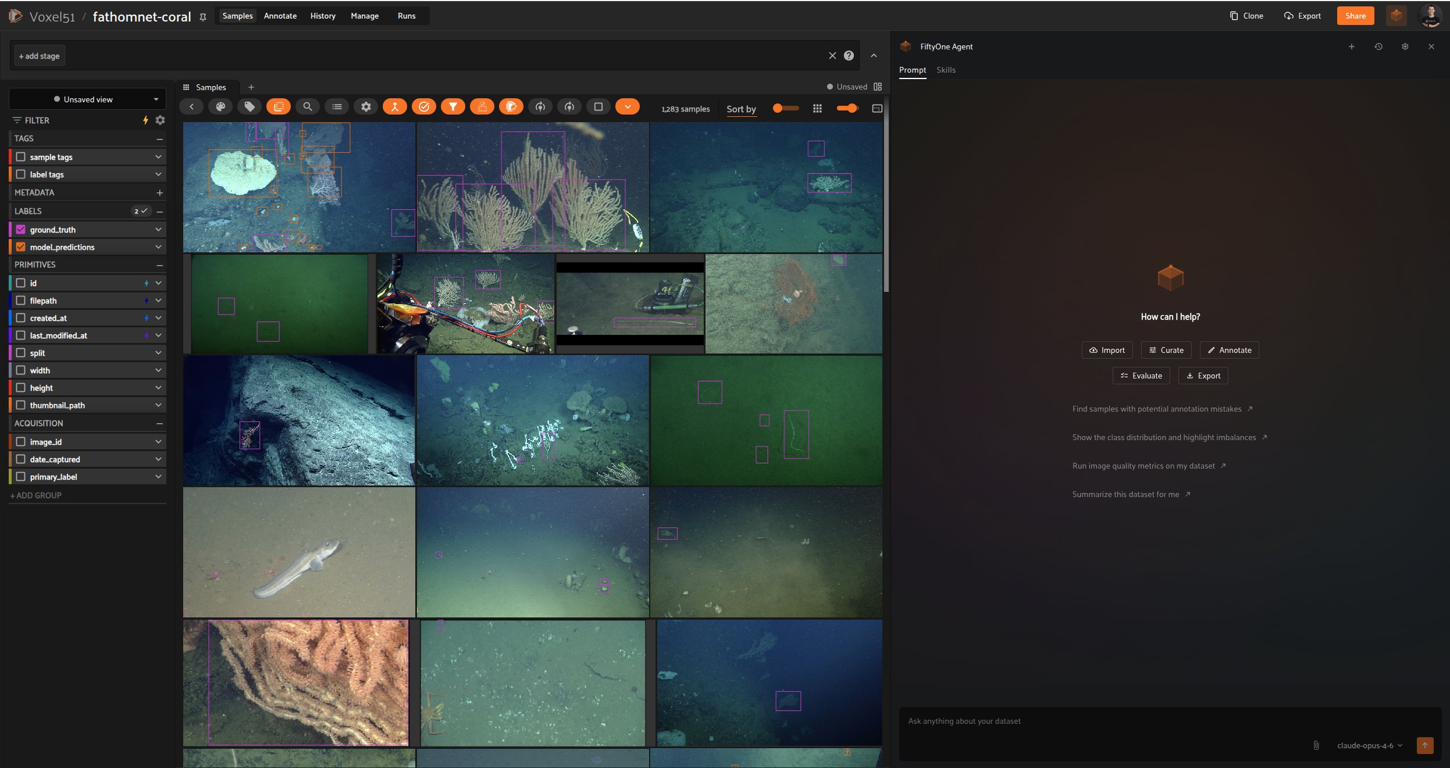The width and height of the screenshot is (1450, 768).
Task: Click the Curate suggestion button
Action: coord(1166,350)
